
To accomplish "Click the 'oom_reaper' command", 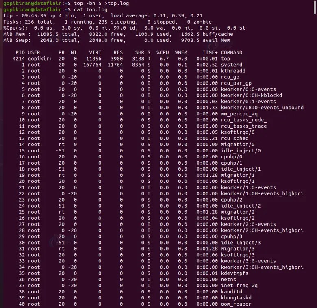I will (x=236, y=304).
